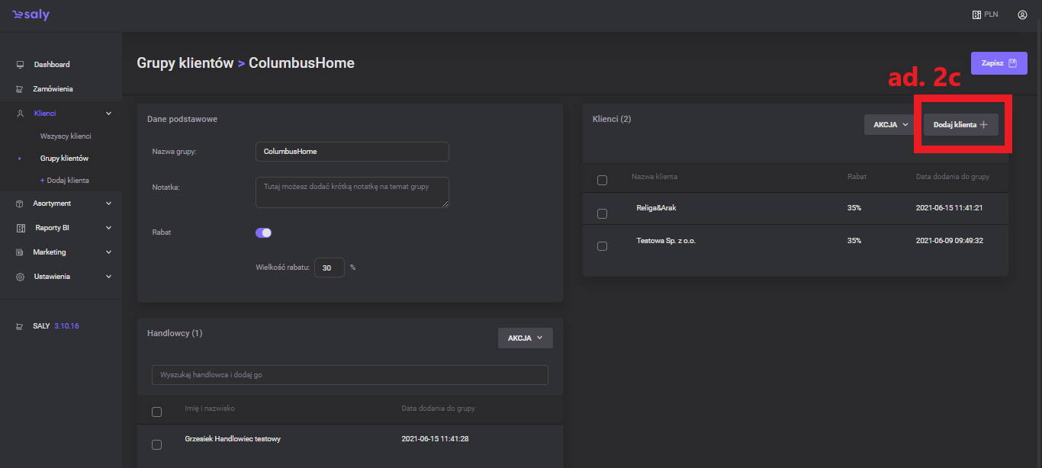Click the Raporty BI chart icon
The height and width of the screenshot is (468, 1042).
point(21,228)
